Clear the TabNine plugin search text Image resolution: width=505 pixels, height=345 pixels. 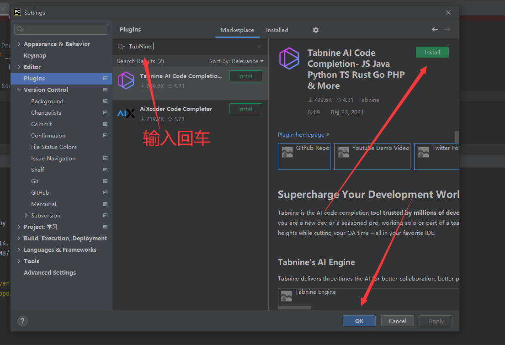[x=259, y=47]
